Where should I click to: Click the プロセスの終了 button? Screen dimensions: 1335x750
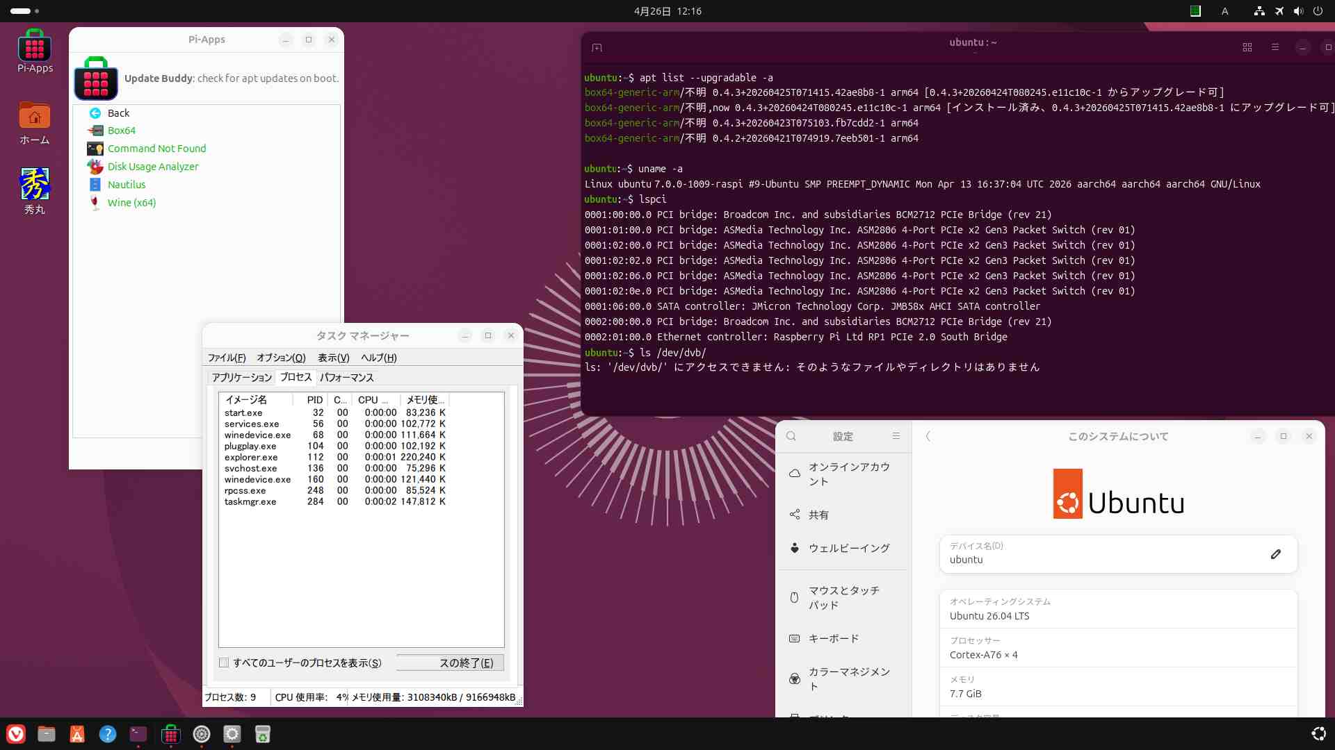[x=450, y=662]
